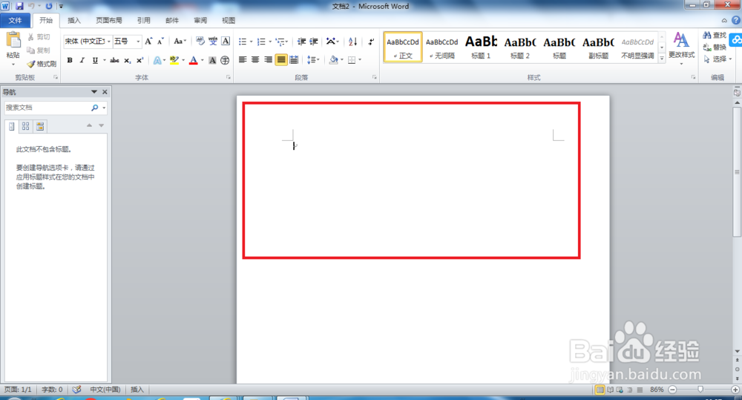
Task: Center-align the paragraph
Action: [x=255, y=59]
